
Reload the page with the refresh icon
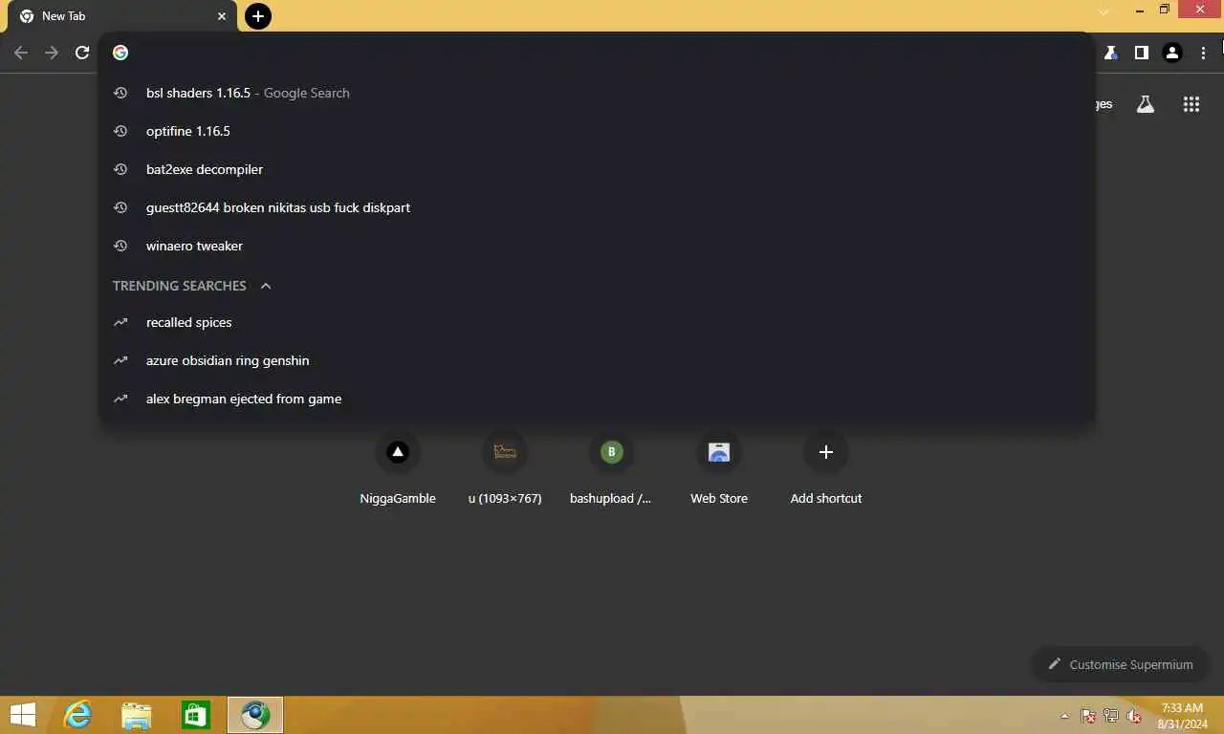point(82,53)
